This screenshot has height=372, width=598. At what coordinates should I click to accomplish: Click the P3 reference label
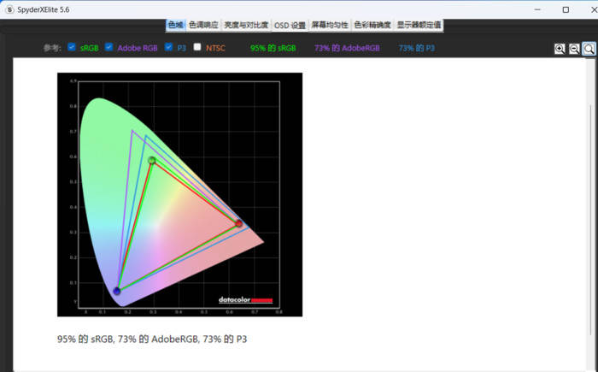click(181, 48)
